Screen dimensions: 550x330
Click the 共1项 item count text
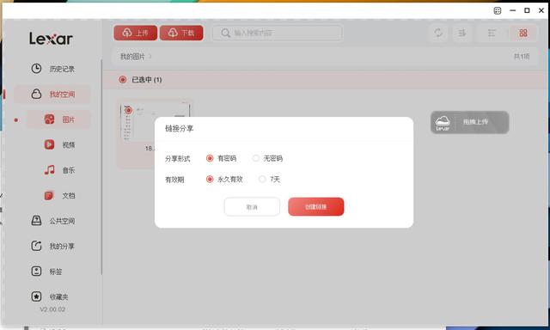pos(522,57)
